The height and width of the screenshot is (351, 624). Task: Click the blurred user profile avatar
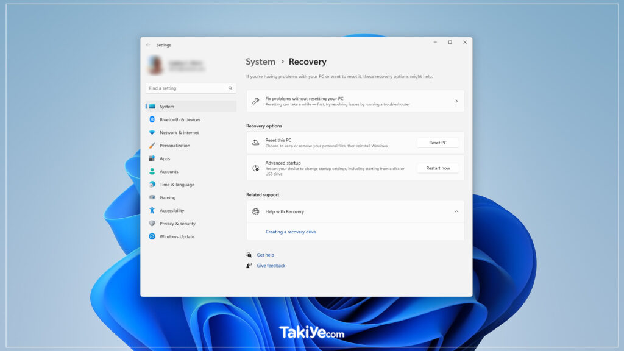tap(155, 65)
